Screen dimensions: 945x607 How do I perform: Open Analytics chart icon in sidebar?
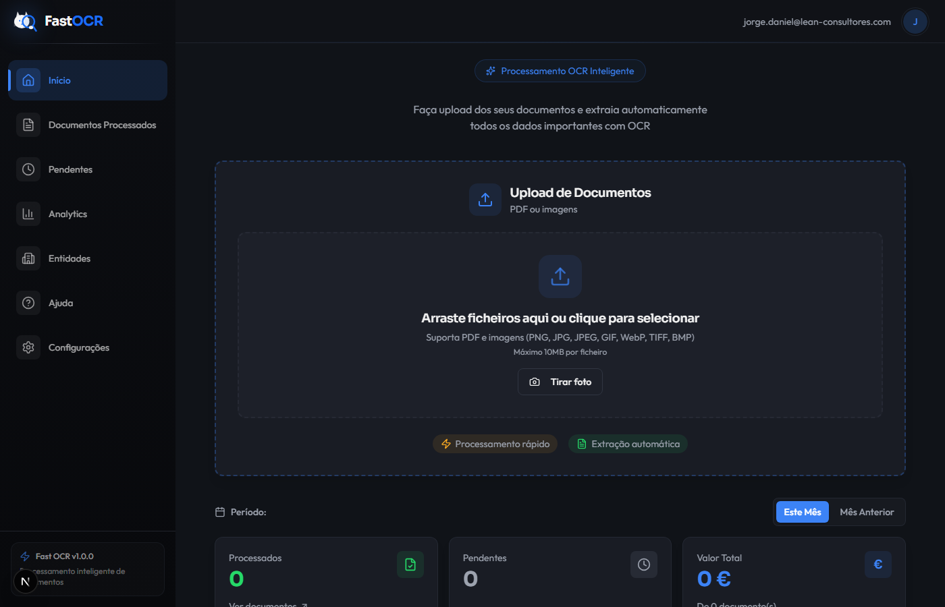[x=28, y=214]
